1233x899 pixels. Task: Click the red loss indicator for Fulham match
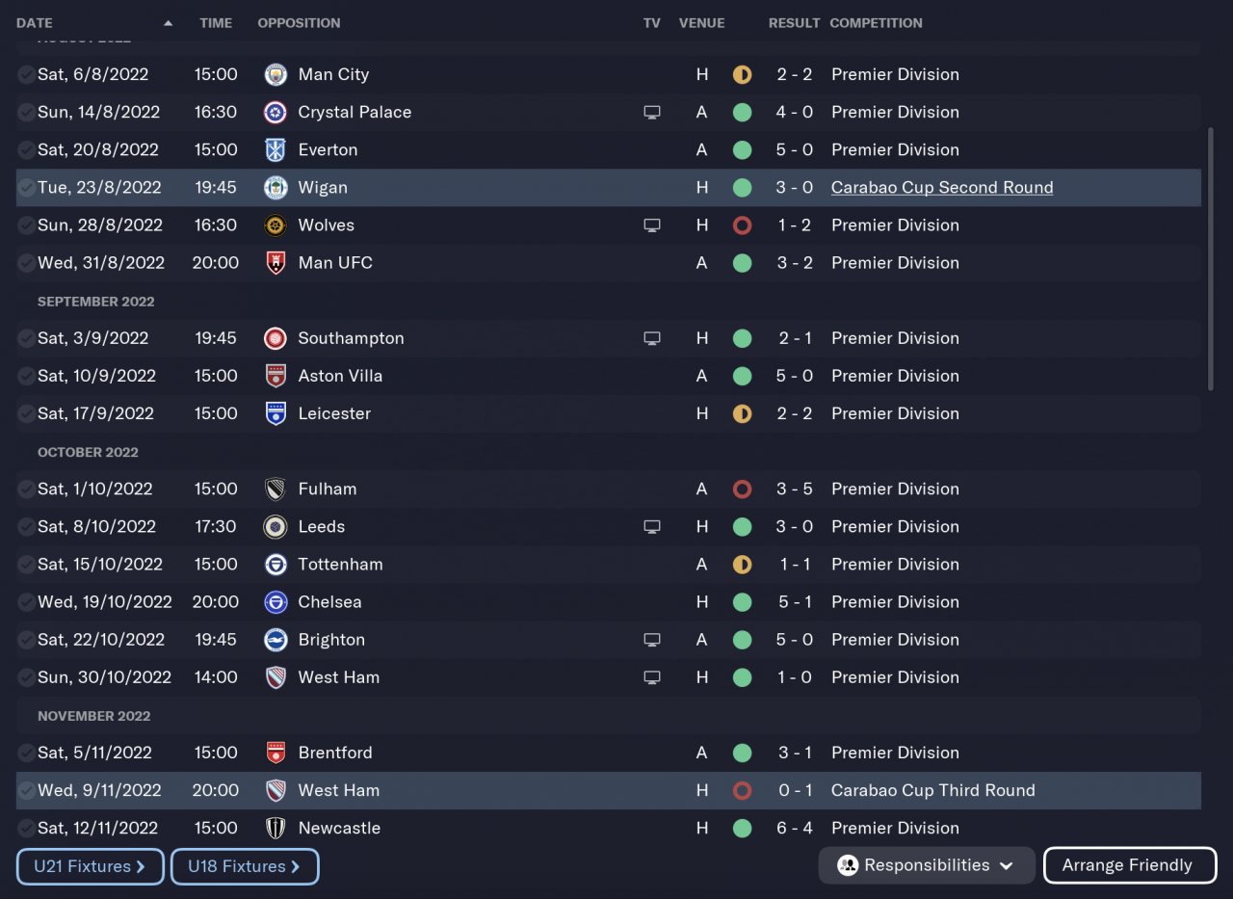742,489
